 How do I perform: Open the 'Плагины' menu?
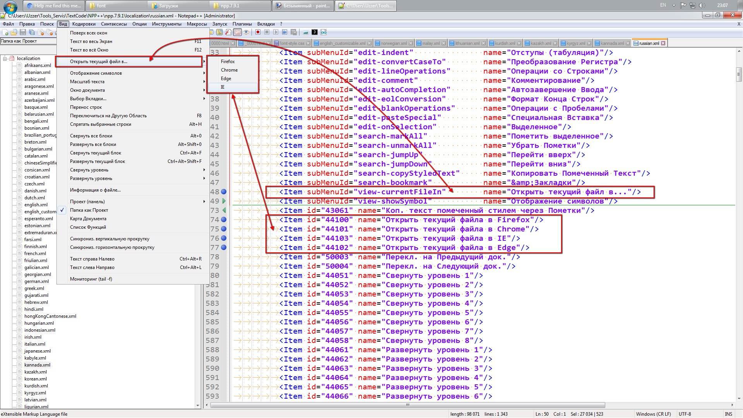(x=242, y=24)
